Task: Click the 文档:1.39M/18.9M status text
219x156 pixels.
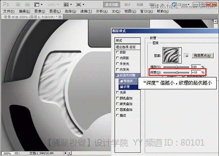Action: point(42,153)
